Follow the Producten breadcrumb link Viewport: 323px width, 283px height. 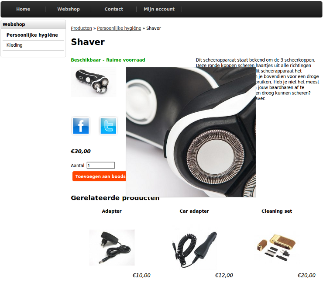coord(81,28)
